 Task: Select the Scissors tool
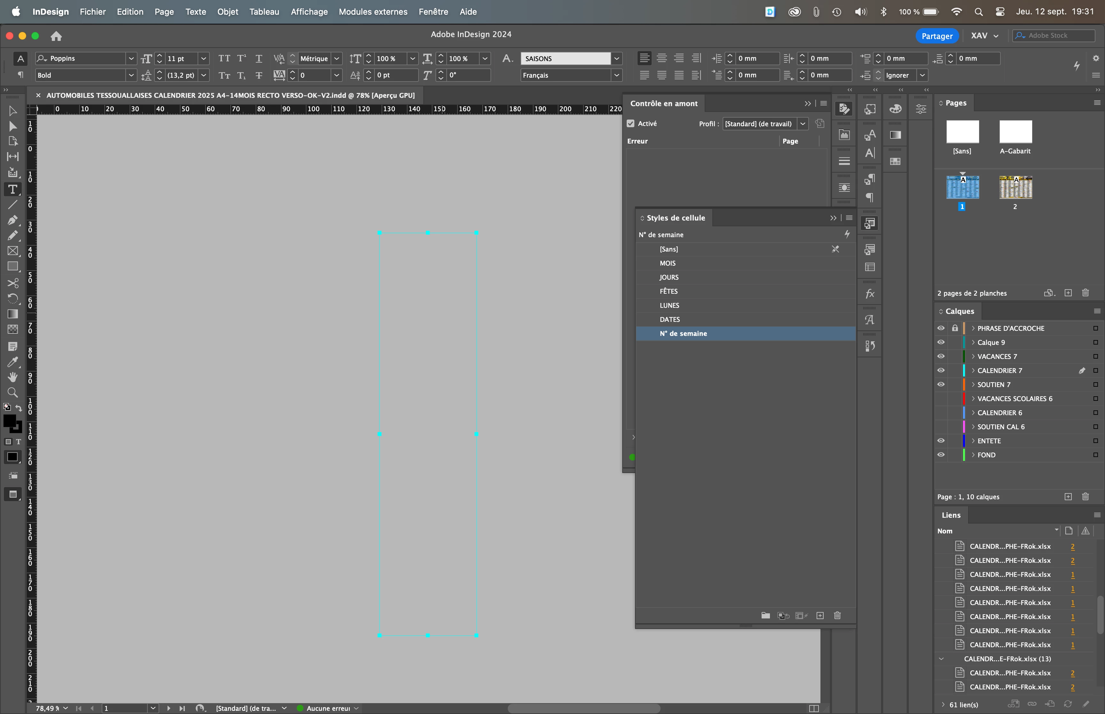point(12,283)
